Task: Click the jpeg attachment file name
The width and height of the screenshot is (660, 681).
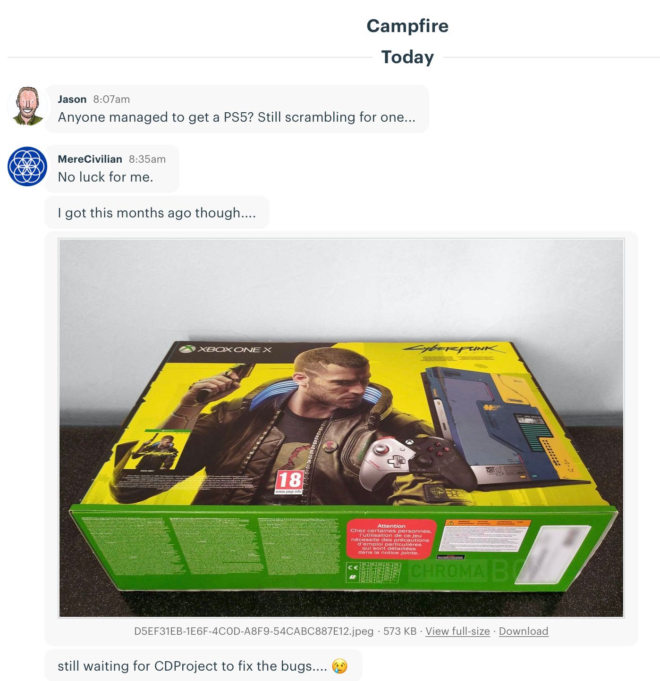Action: click(x=254, y=631)
